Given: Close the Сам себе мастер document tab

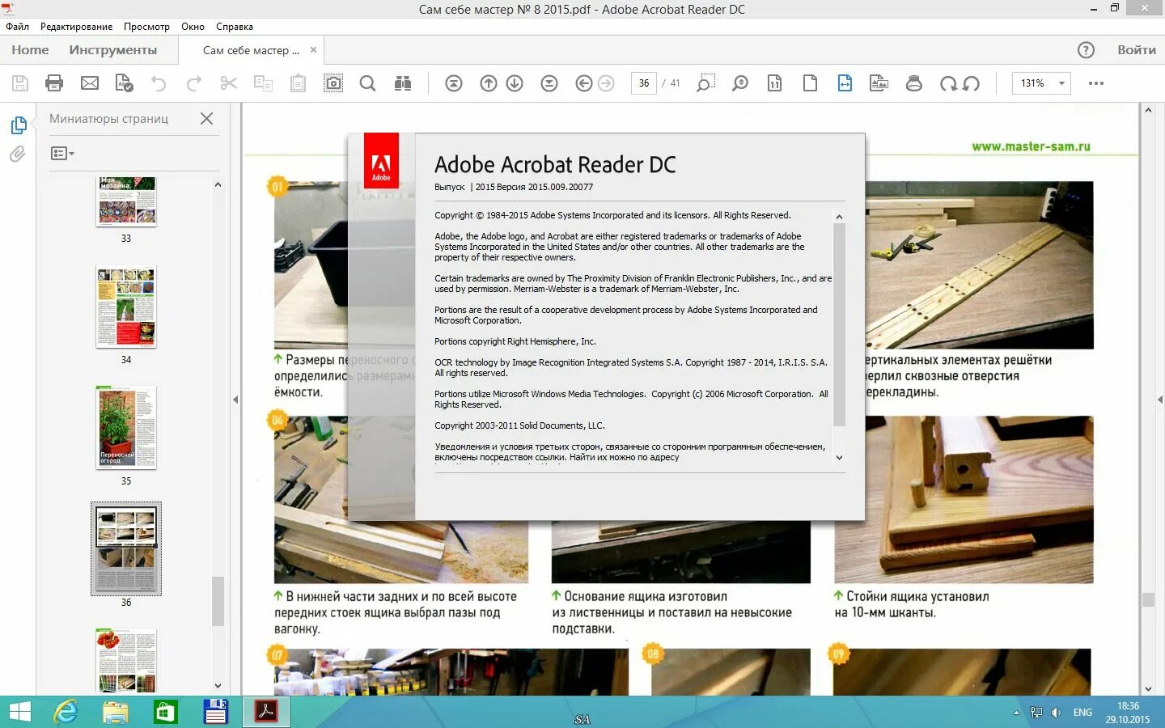Looking at the screenshot, I should pos(313,50).
